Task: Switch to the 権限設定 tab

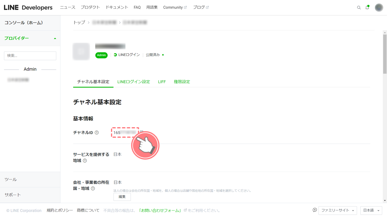Action: tap(182, 82)
